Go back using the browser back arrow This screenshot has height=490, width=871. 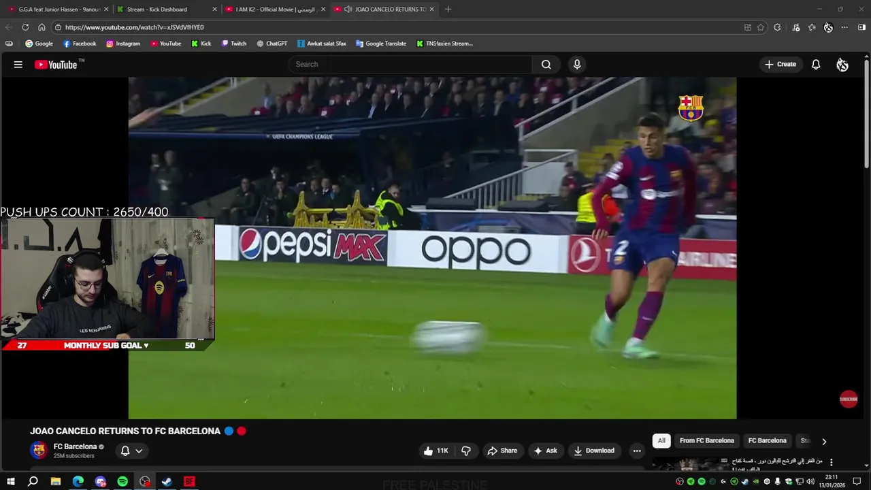[x=9, y=27]
